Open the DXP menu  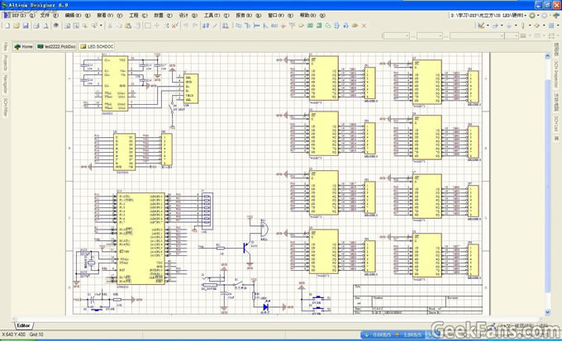pyautogui.click(x=17, y=15)
